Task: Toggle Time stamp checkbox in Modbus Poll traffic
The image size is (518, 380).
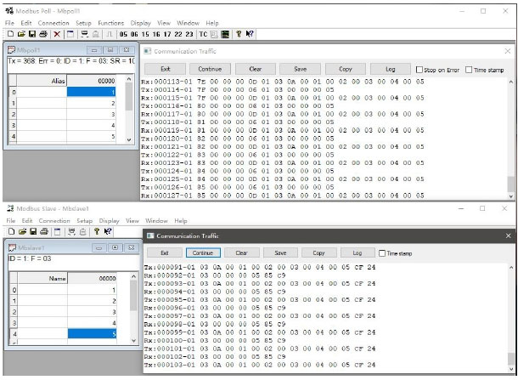Action: click(x=470, y=69)
